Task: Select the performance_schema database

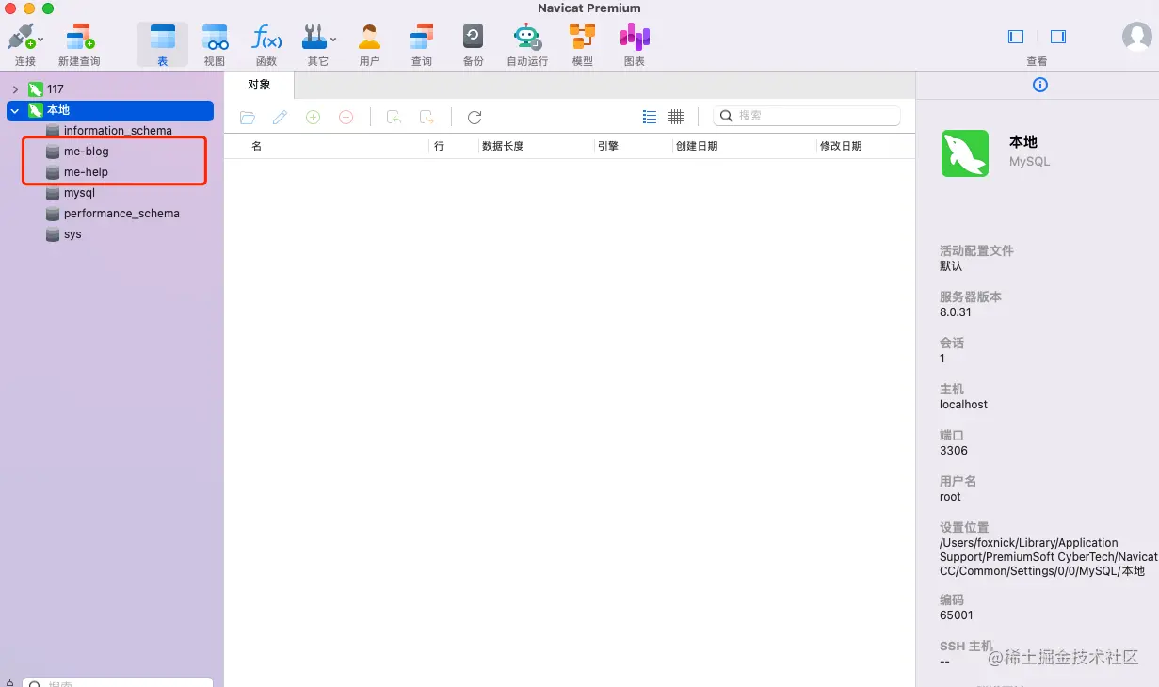Action: 121,214
